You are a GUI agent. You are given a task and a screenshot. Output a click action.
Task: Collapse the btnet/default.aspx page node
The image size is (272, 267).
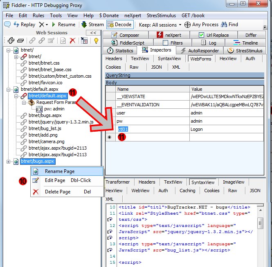tap(8, 90)
